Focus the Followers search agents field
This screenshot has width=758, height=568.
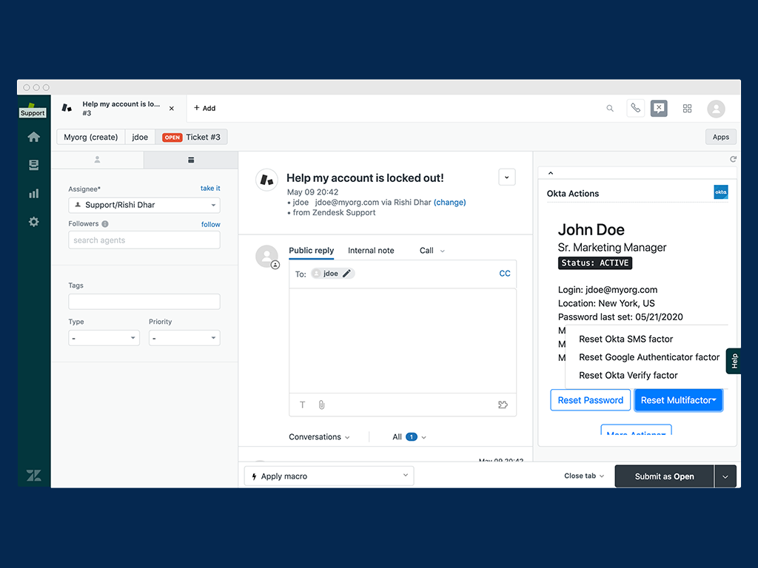144,240
